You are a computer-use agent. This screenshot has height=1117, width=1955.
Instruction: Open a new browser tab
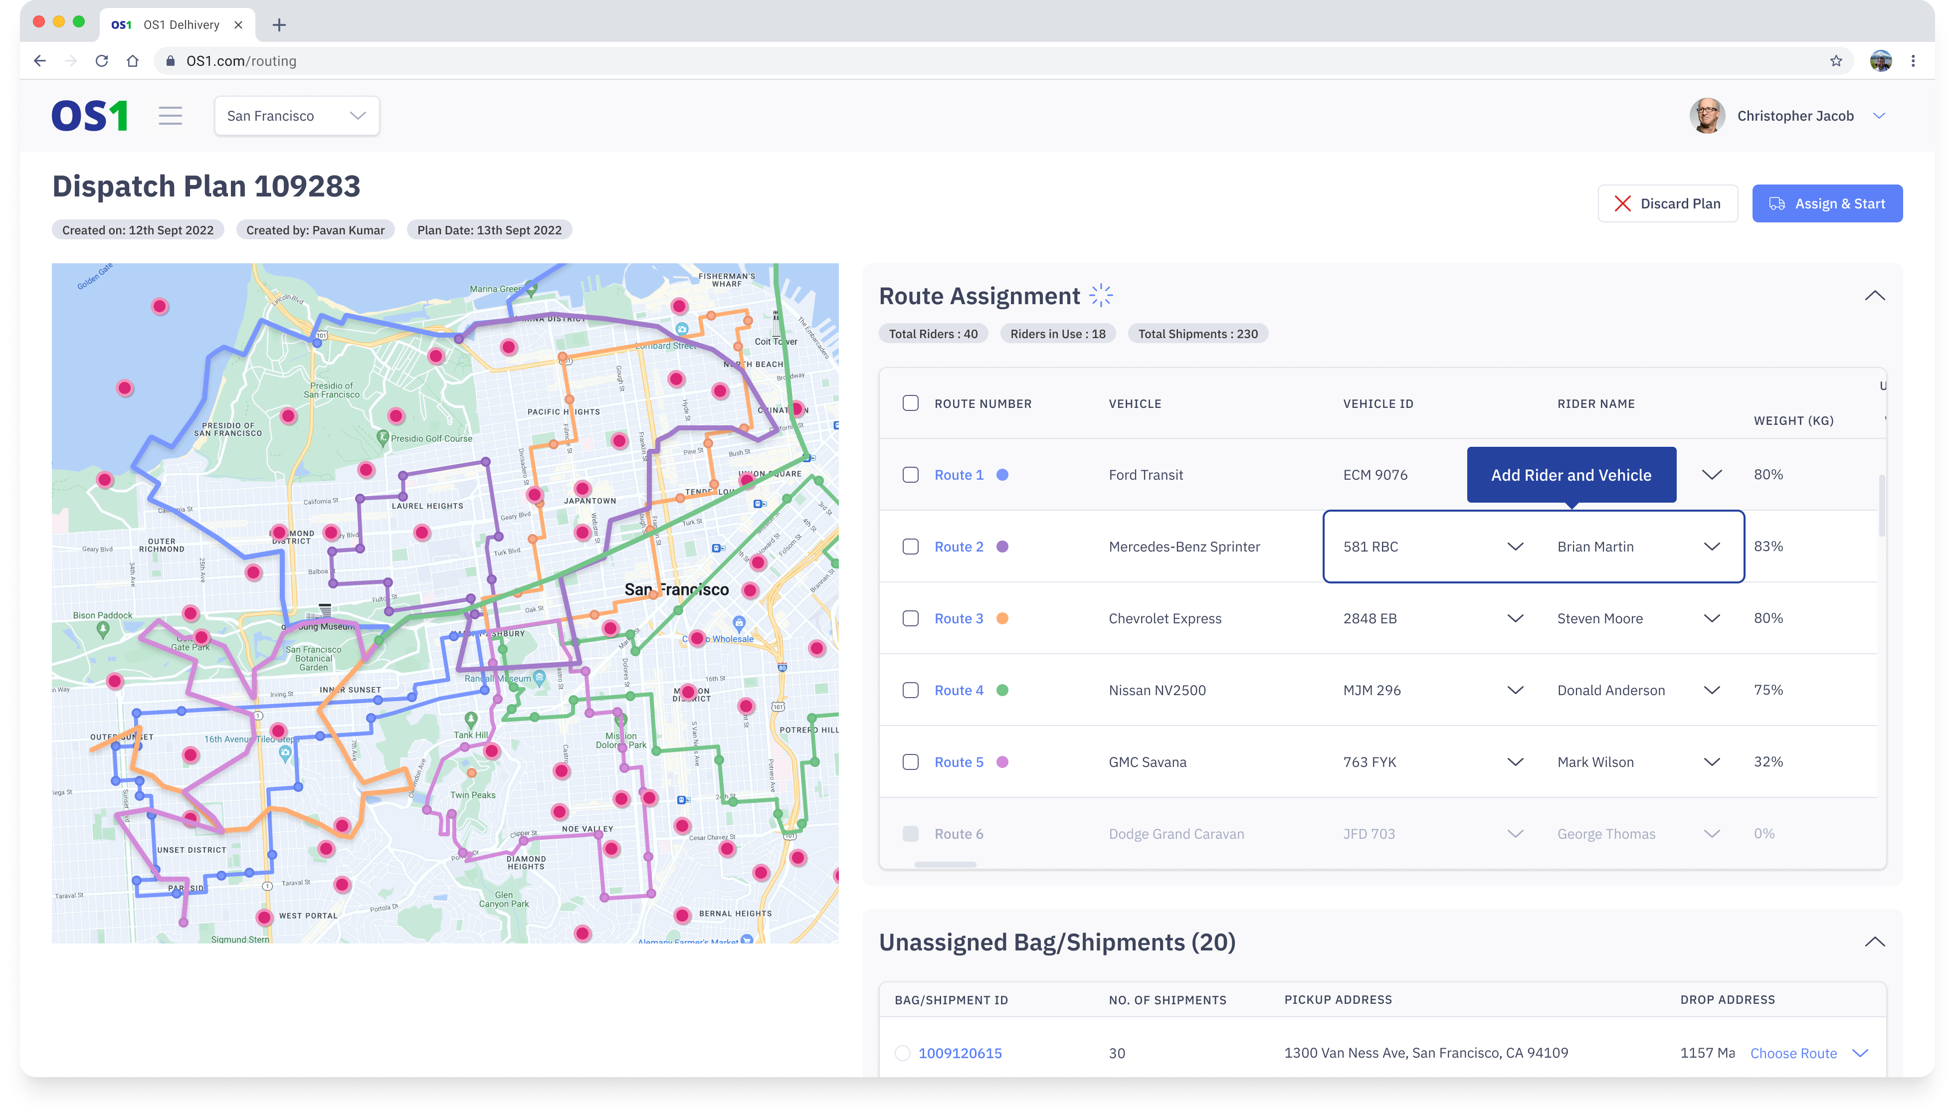point(279,24)
